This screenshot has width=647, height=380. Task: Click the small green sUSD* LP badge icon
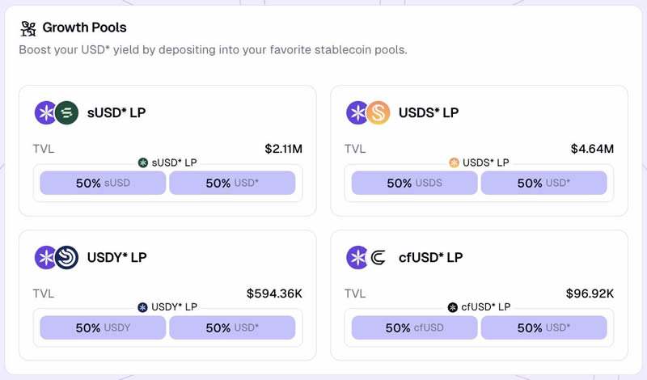pos(143,163)
